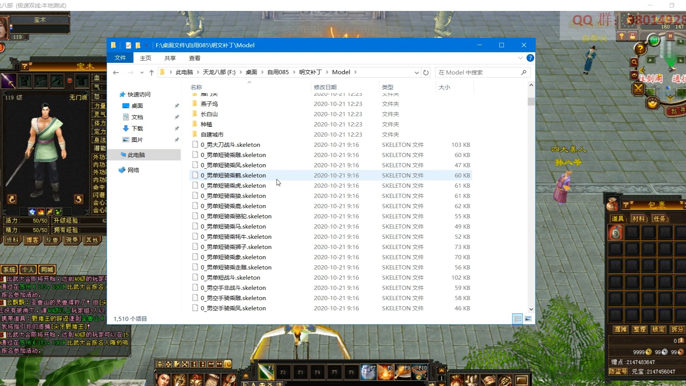
Task: Switch to the 查看 ribbon tab
Action: (194, 58)
